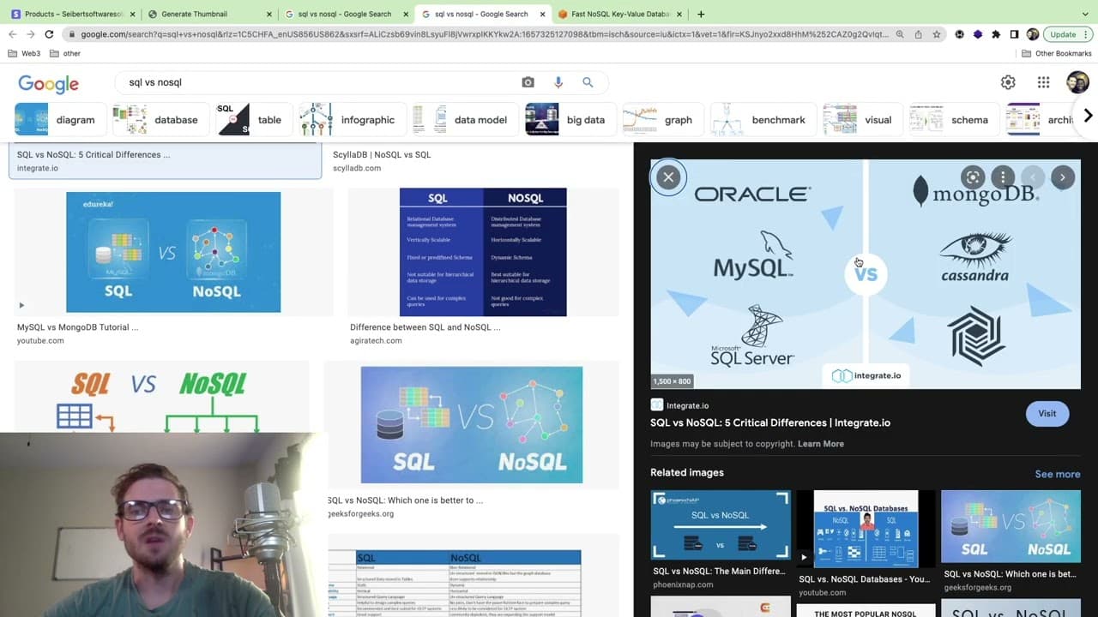Click the browser forward arrow
Viewport: 1098px width, 617px height.
tap(30, 34)
